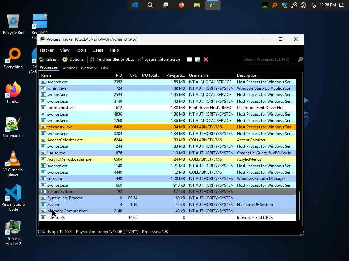Click the find window toolbar icon
349x261 pixels.
[x=189, y=59]
